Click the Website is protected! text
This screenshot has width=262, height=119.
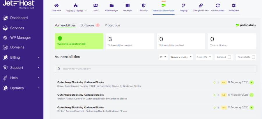71,44
